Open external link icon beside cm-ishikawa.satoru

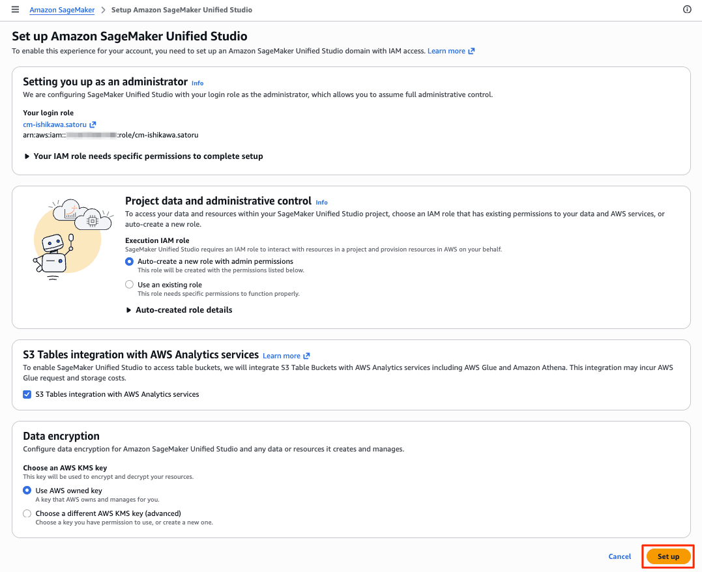coord(93,124)
